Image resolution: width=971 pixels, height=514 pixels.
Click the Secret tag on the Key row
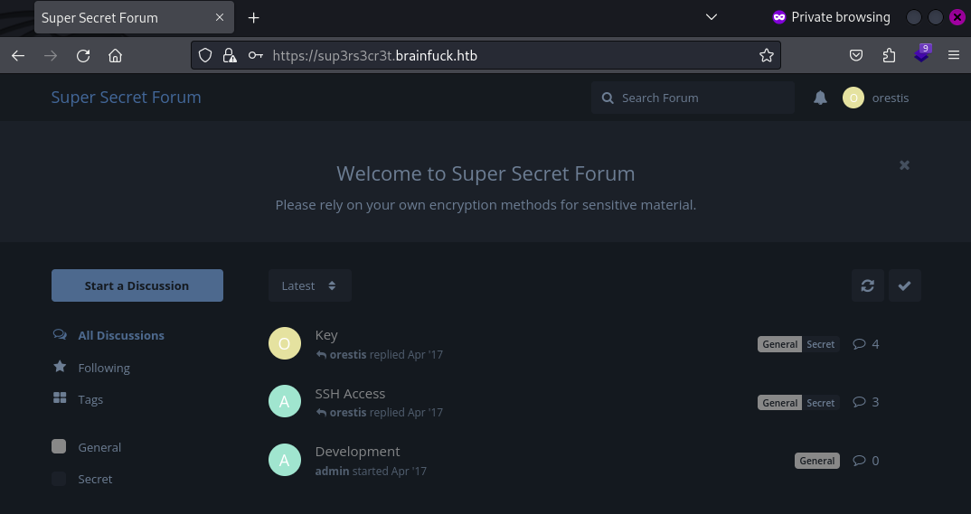coord(821,344)
